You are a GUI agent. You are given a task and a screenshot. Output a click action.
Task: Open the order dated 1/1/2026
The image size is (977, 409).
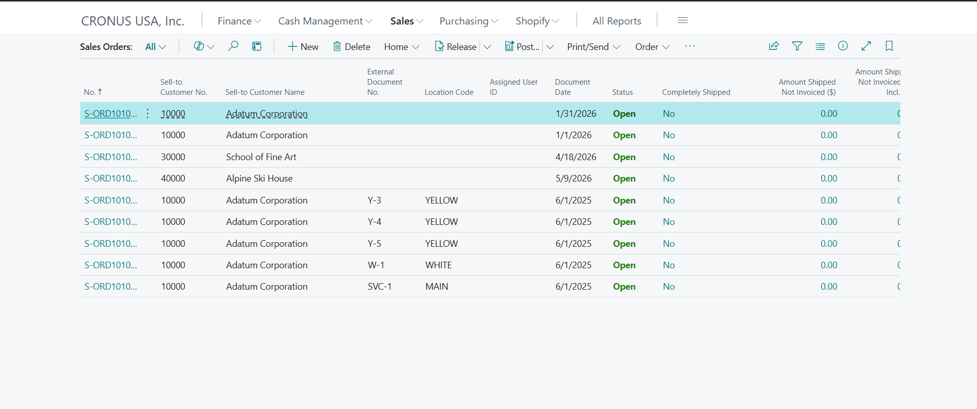pyautogui.click(x=110, y=135)
